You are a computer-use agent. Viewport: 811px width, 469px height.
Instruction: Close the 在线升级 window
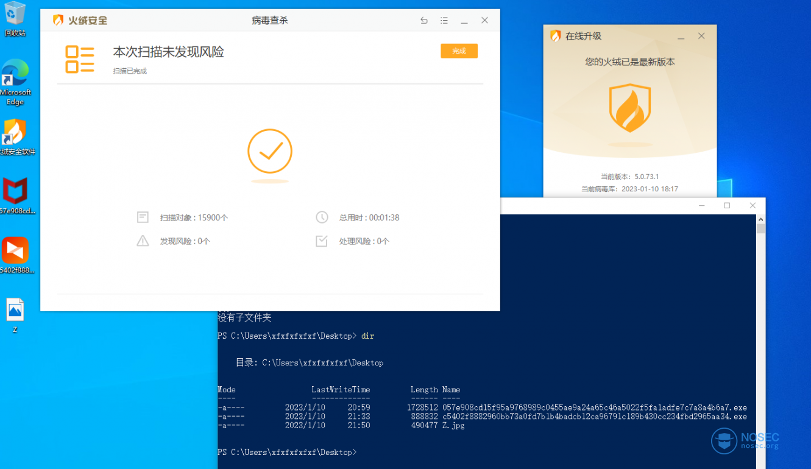(701, 36)
